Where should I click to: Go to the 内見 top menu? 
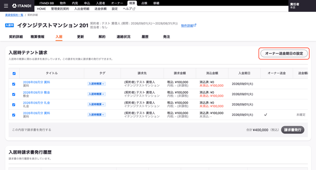click(x=75, y=3)
